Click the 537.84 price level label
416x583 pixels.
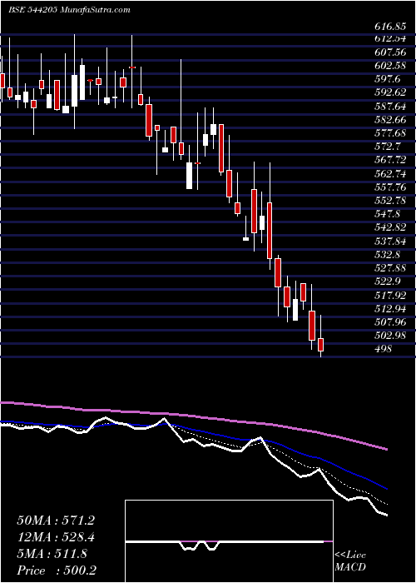click(x=389, y=242)
